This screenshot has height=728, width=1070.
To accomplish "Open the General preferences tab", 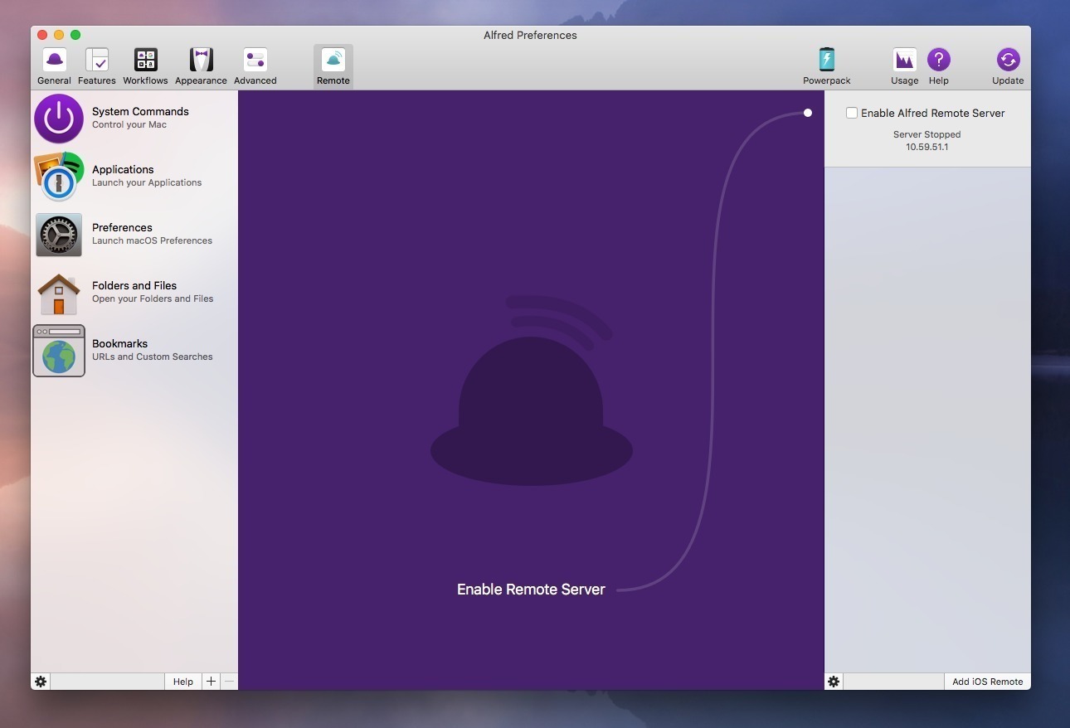I will pyautogui.click(x=54, y=66).
